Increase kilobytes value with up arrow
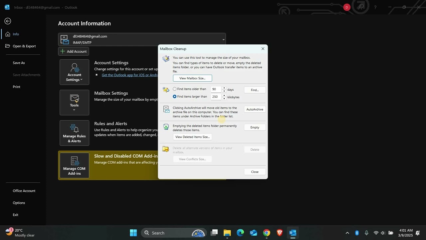 point(224,95)
